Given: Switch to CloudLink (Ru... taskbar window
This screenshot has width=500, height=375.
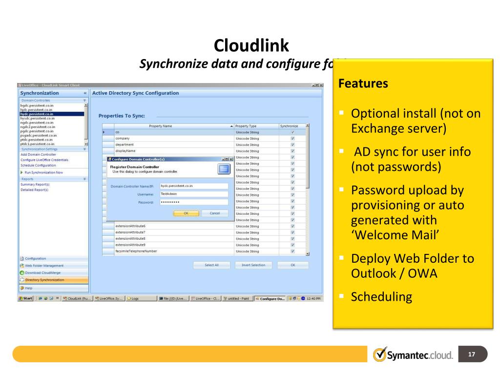Looking at the screenshot, I should click(x=77, y=298).
